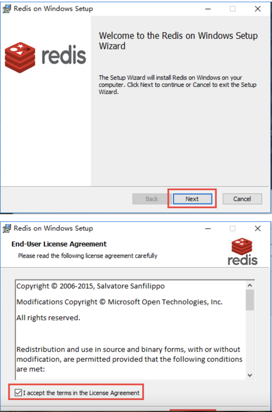Minimize the License Agreement window

click(x=208, y=228)
